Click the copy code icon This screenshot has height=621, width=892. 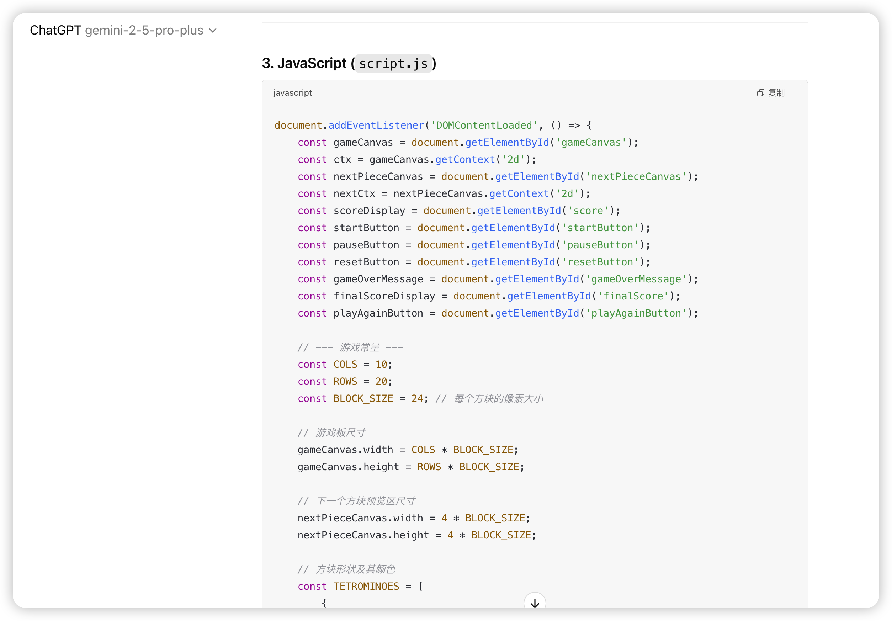click(760, 93)
